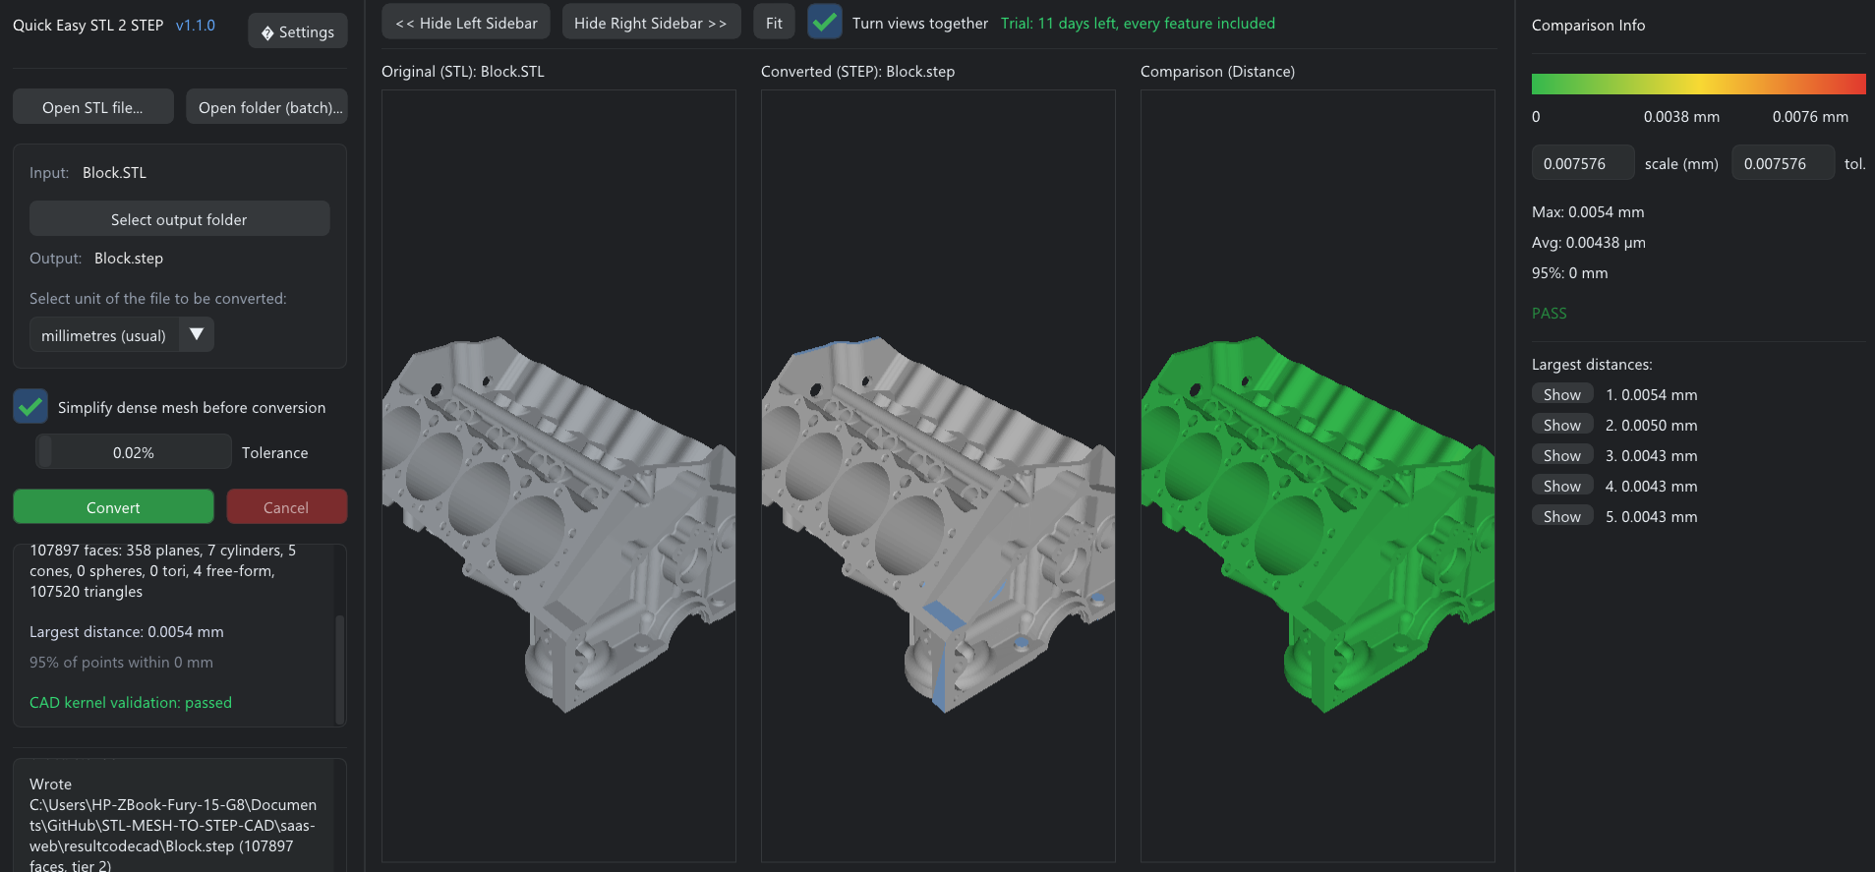Show largest distance 1 of 0.0054 mm
The width and height of the screenshot is (1875, 872).
coord(1562,394)
